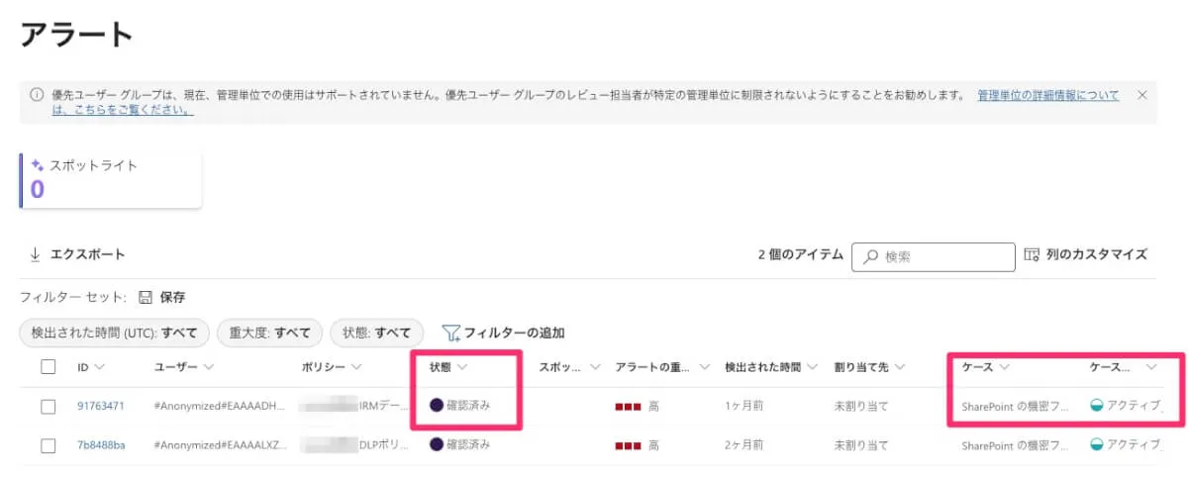Click the Save filter set disk icon
Screen dimensions: 1188x478
pyautogui.click(x=145, y=297)
